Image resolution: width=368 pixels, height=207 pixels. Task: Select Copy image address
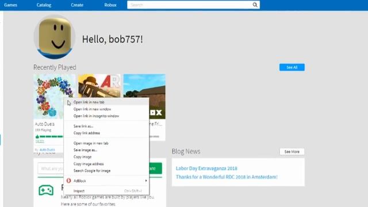tap(106, 164)
